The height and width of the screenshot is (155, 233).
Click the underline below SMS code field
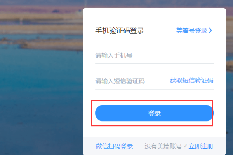154,89
